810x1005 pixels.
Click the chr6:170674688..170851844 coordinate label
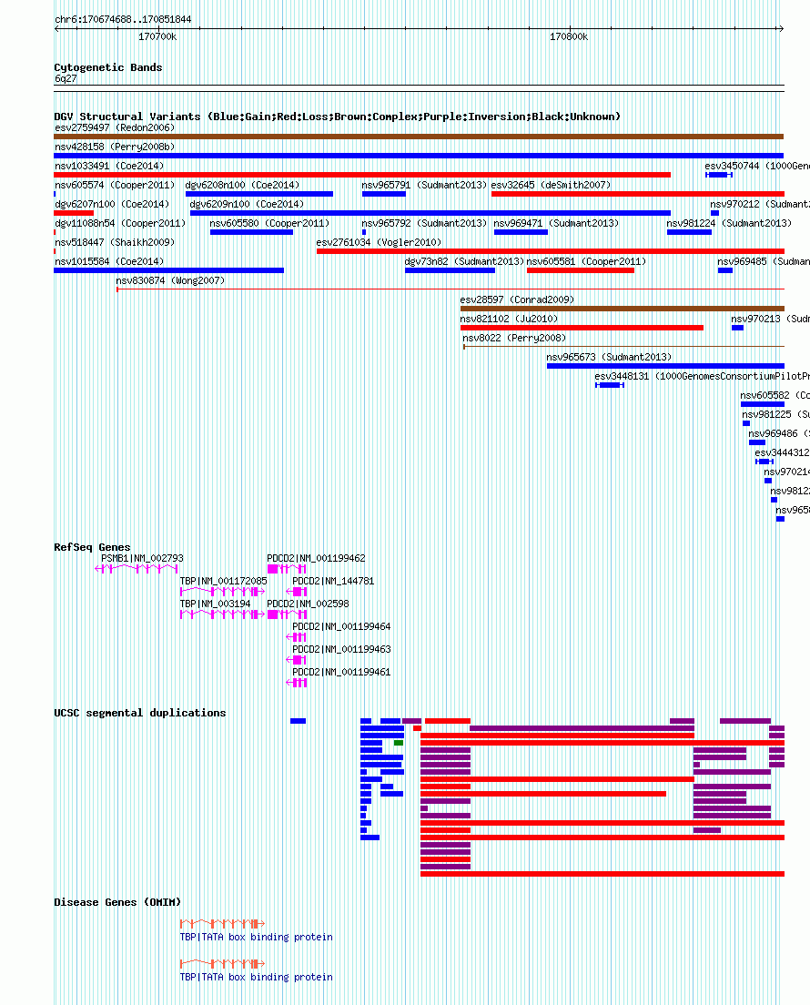pos(123,19)
